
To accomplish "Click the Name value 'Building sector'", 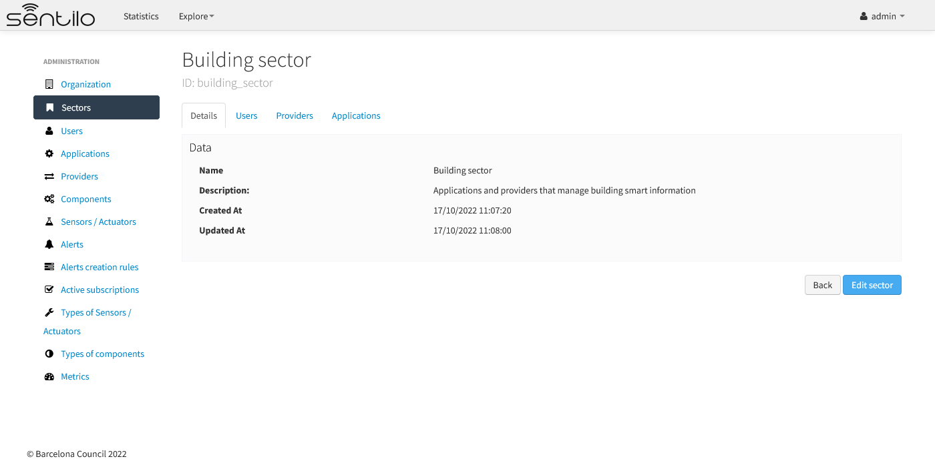I will pos(462,170).
